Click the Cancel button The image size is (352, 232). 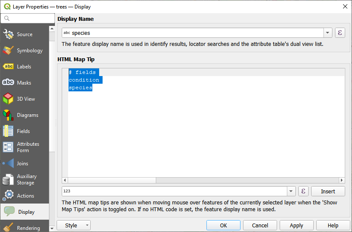260,225
